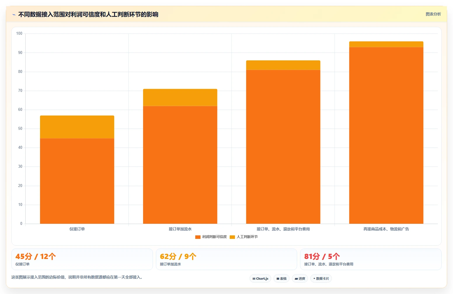Click the Chart.js tag chip
The height and width of the screenshot is (294, 453).
[260, 279]
